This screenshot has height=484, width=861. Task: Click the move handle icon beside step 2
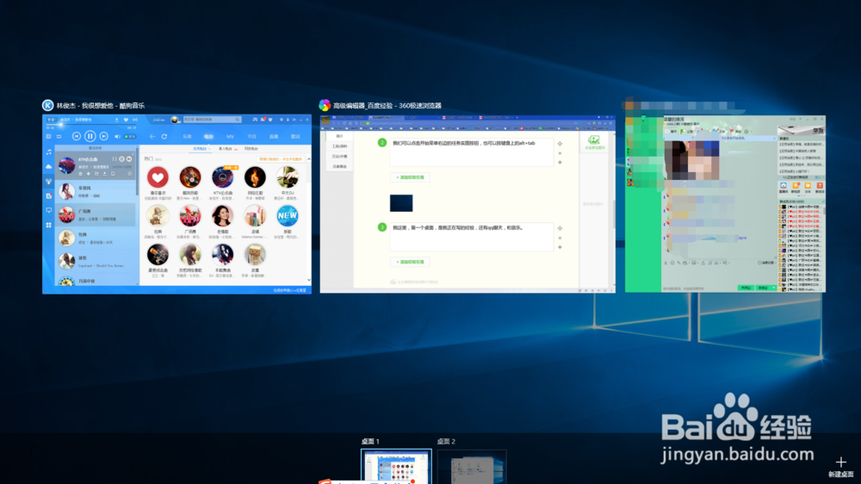[x=561, y=144]
